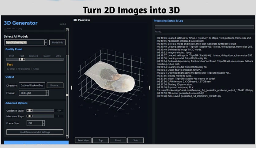
Task: Click the 3D model in preview
Action: click(110, 77)
